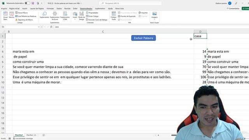Select cell D9 showing 106
The width and height of the screenshot is (249, 140).
point(200,77)
